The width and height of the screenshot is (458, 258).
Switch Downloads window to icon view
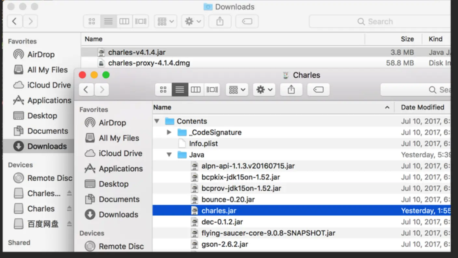(92, 21)
